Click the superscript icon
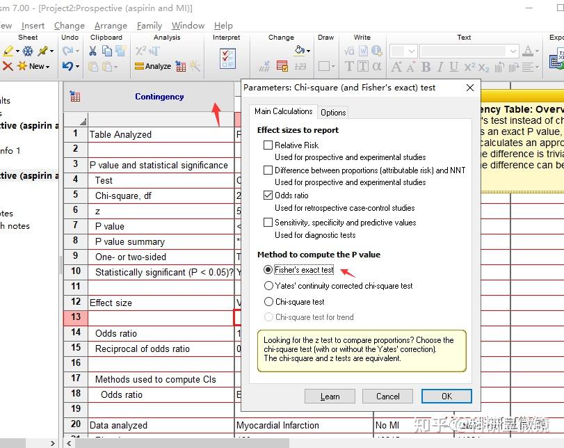This screenshot has height=448, width=564. tap(469, 67)
